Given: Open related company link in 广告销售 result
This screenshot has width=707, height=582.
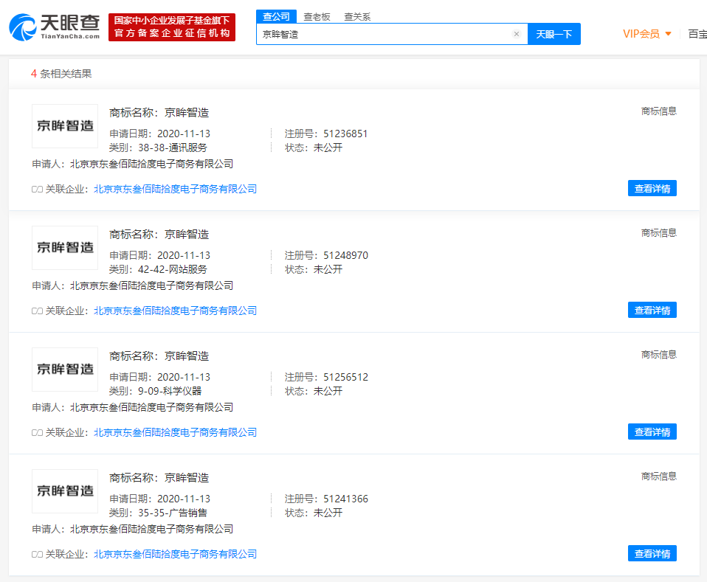Looking at the screenshot, I should tap(176, 554).
